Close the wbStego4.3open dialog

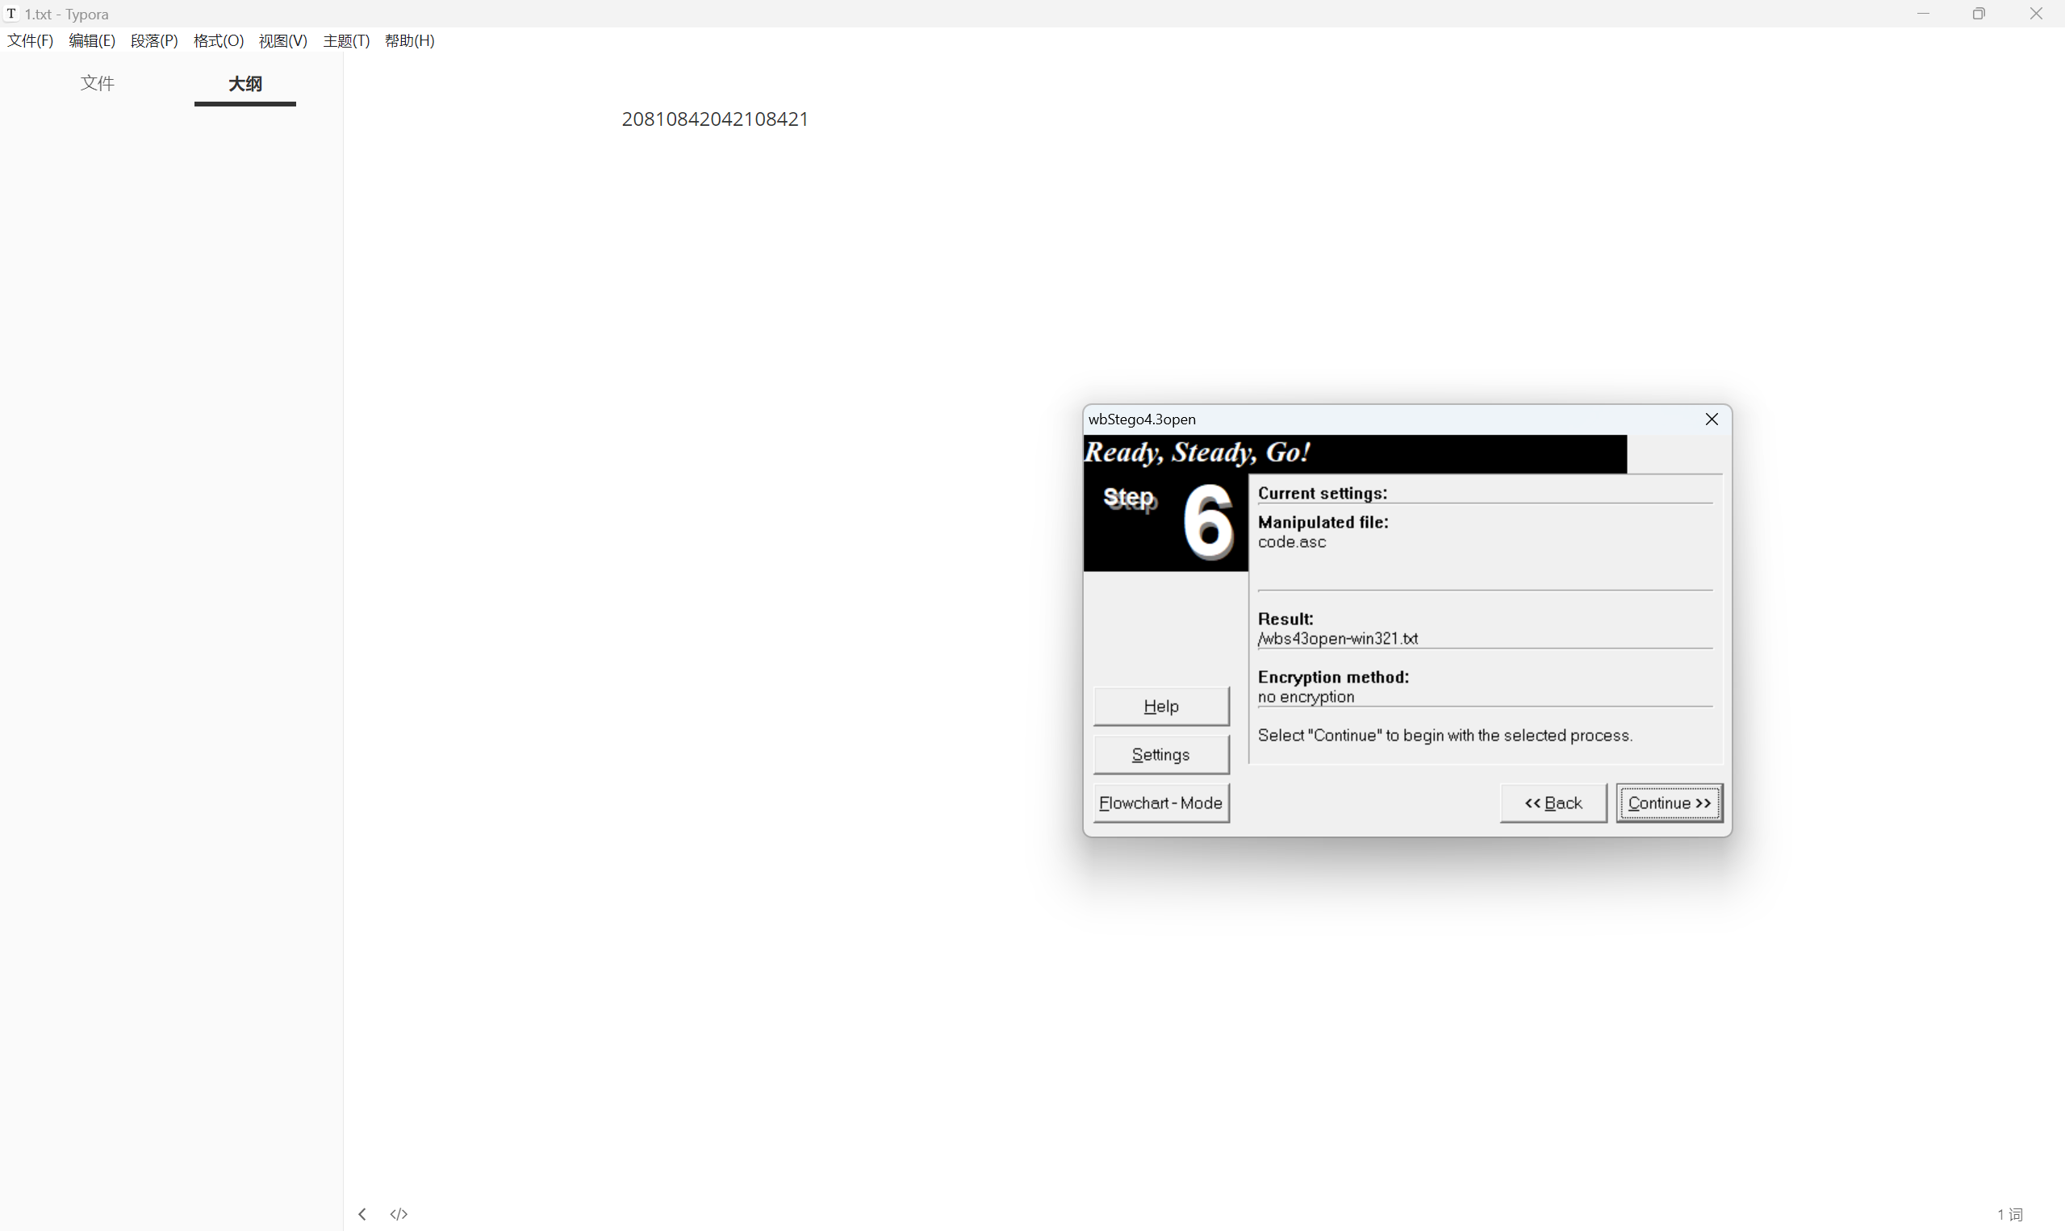1712,419
